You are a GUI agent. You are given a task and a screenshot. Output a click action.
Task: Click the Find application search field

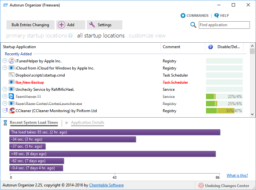coord(224,25)
